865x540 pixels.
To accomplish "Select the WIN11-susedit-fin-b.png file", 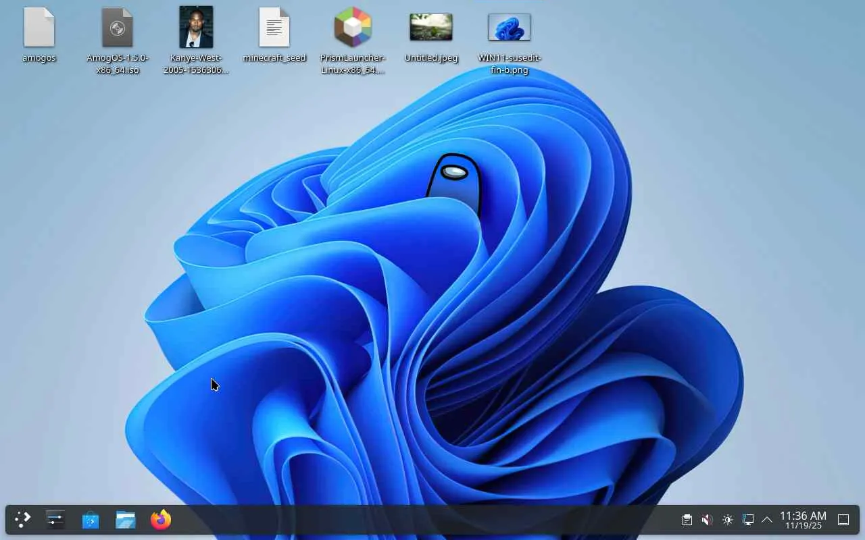I will point(510,28).
